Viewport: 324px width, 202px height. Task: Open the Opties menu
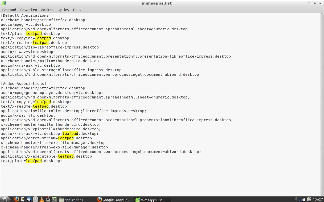tap(63, 10)
